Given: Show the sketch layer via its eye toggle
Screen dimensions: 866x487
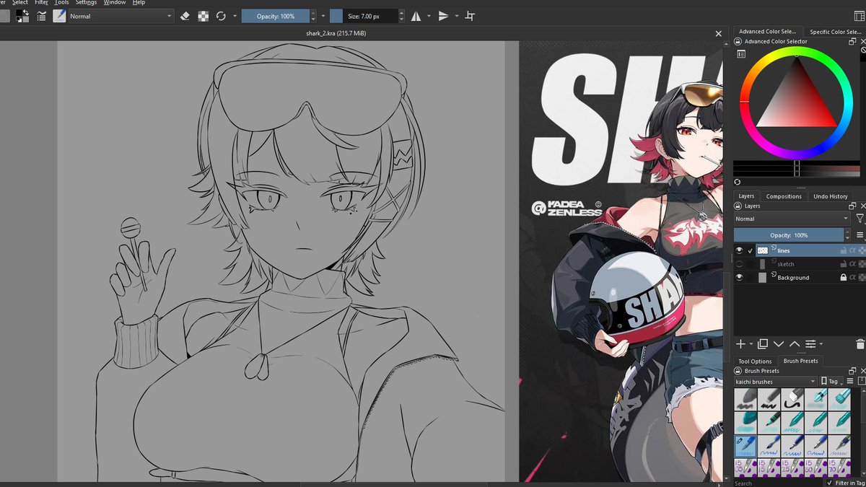Looking at the screenshot, I should click(x=739, y=264).
